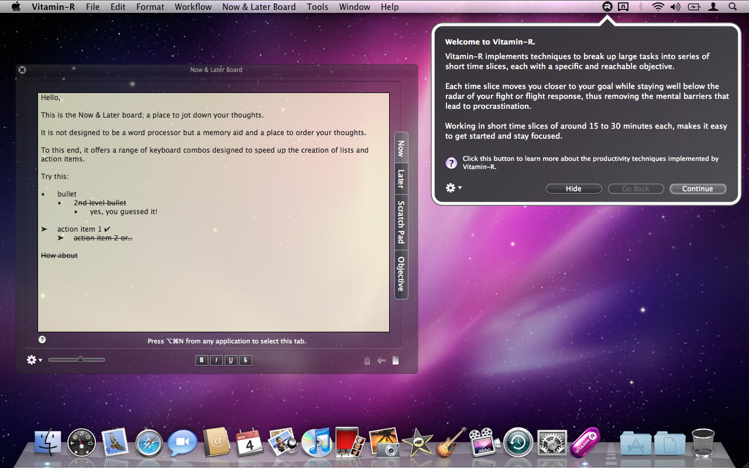This screenshot has width=749, height=468.
Task: Toggle bold formatting with the B button
Action: pyautogui.click(x=202, y=360)
